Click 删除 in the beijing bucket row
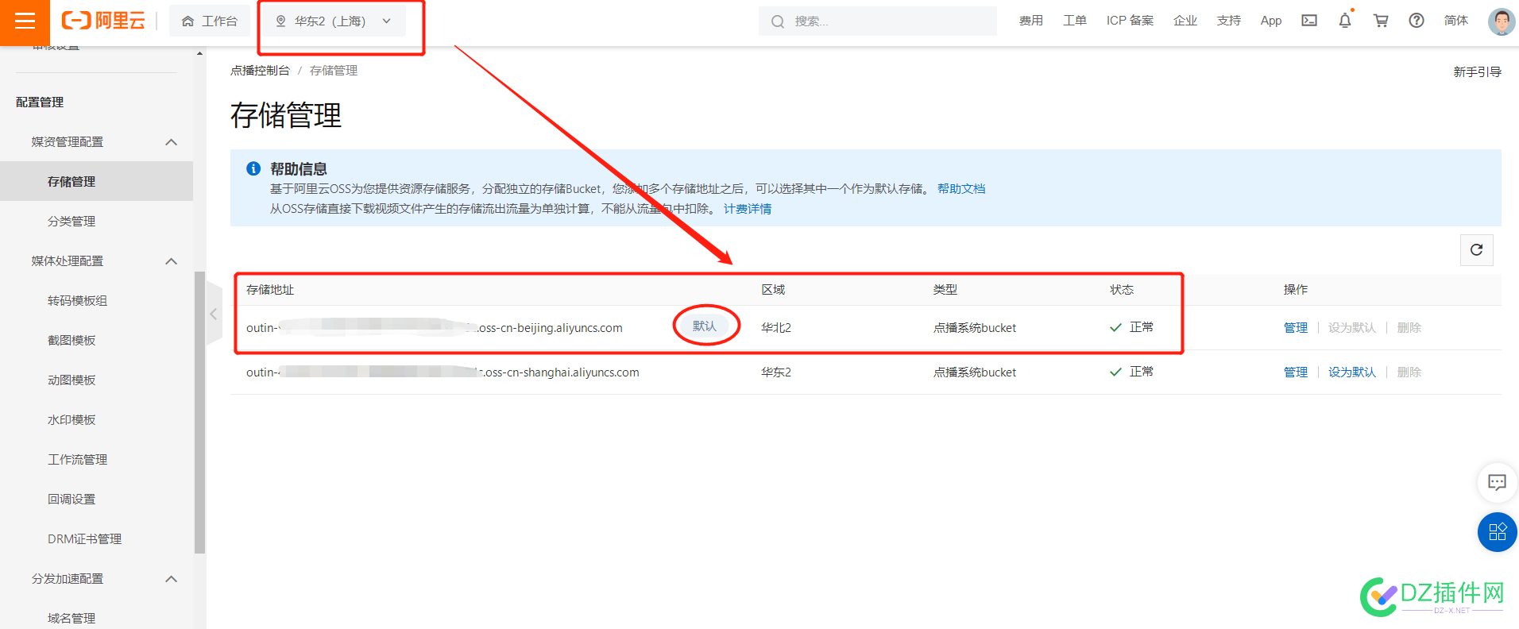Image resolution: width=1519 pixels, height=629 pixels. (x=1409, y=327)
